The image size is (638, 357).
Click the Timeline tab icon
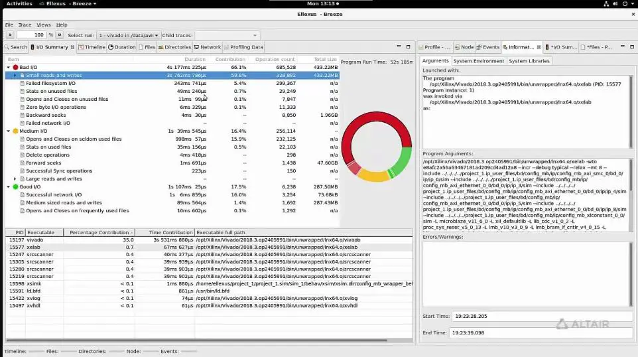[x=81, y=47]
